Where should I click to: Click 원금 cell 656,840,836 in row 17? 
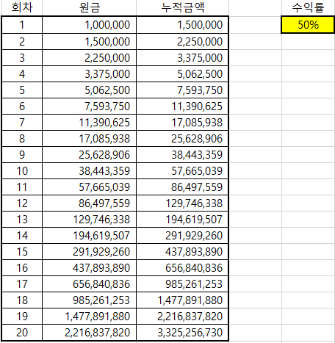tap(89, 284)
